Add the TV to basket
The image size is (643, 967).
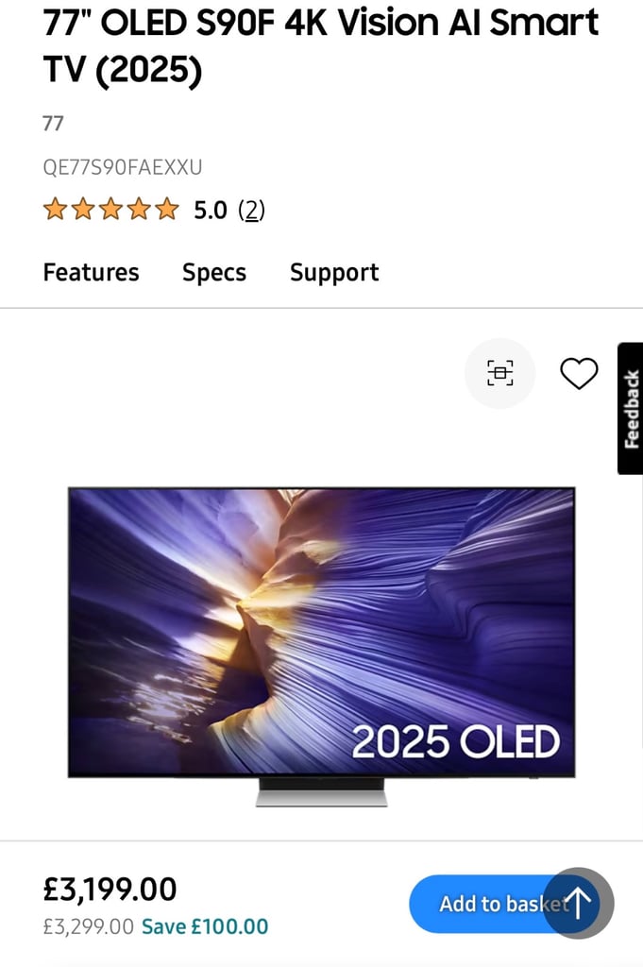[487, 904]
